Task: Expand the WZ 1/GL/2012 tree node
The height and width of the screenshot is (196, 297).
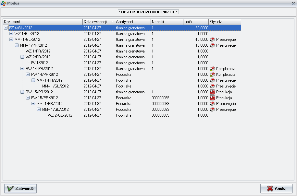Action: pyautogui.click(x=11, y=34)
